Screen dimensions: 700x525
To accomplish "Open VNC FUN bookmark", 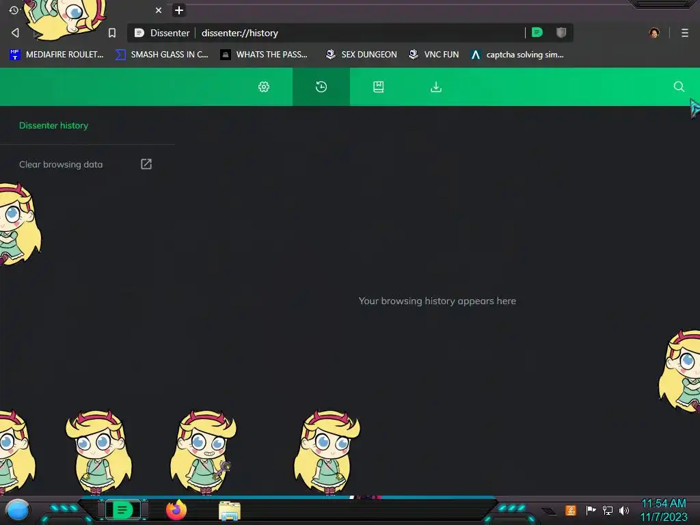I will [x=433, y=55].
